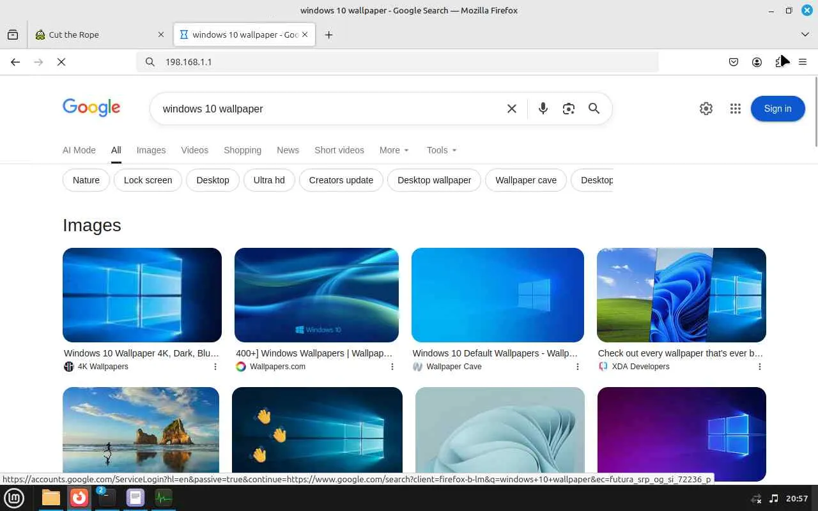Apply the Desktop wallpaper filter chip
818x511 pixels.
tap(435, 180)
